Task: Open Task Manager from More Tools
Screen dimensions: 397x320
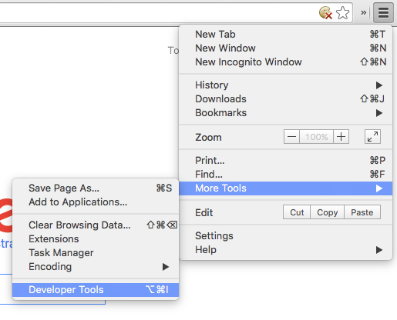Action: [x=96, y=253]
